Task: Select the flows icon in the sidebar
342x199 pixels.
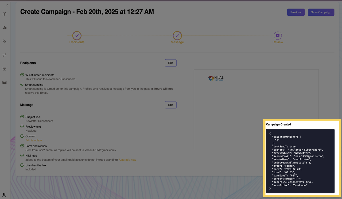Action: 4,55
